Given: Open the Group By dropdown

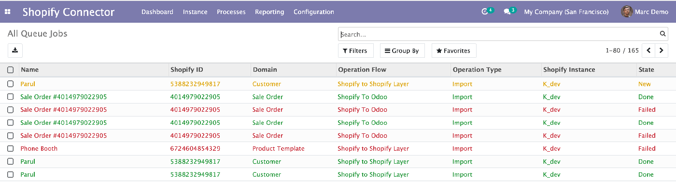Looking at the screenshot, I should coord(402,51).
